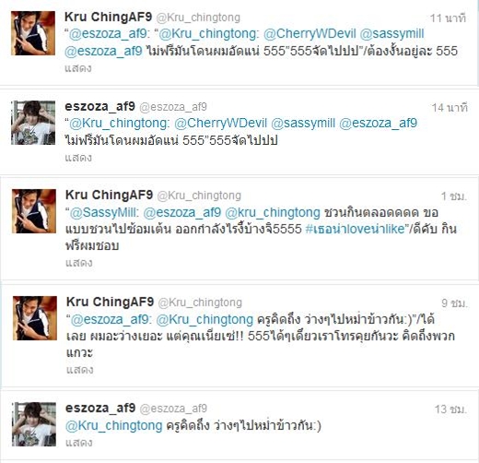Expand the 14-minute-old tweet via แสดง
Image resolution: width=479 pixels, height=463 pixels.
coord(78,158)
